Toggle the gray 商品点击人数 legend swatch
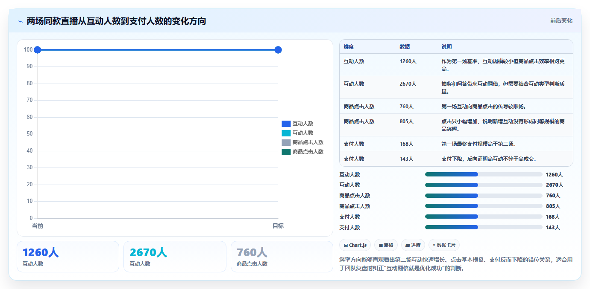 286,142
